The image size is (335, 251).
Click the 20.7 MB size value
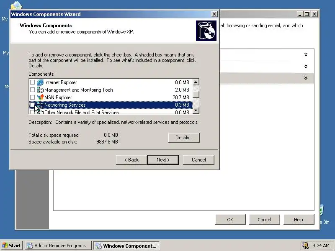click(x=181, y=97)
